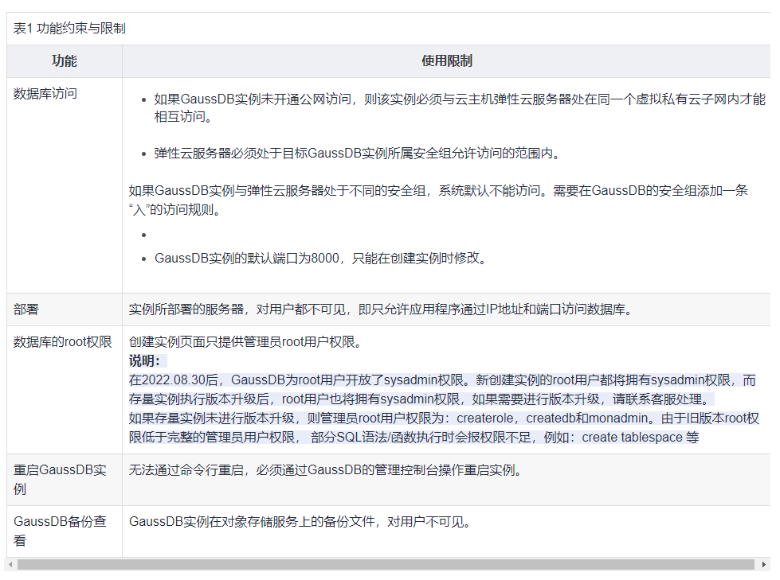Click the bullet about 弹性云服务器必须处于目标安全组
The image size is (780, 580).
click(x=357, y=153)
